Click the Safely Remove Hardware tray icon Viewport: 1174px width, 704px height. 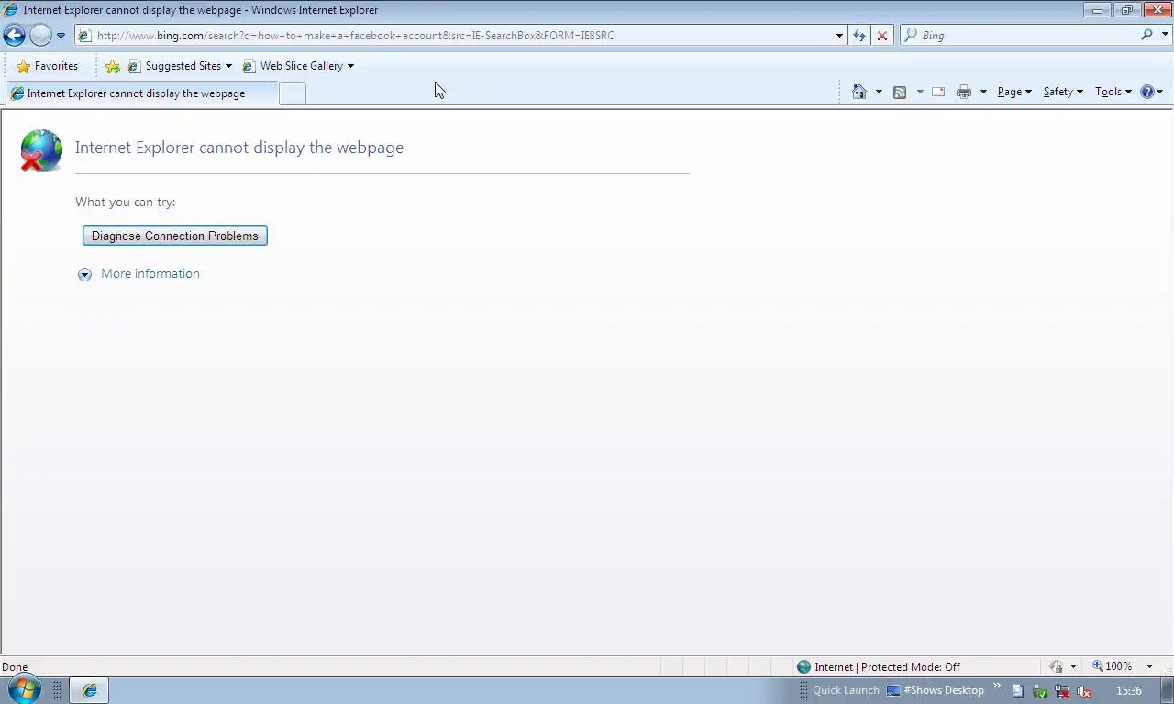1039,691
